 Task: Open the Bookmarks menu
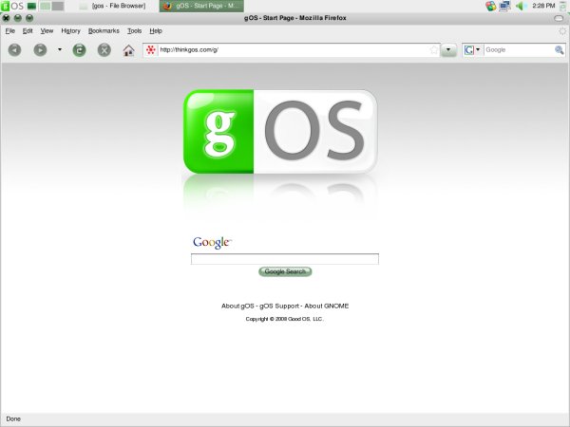(104, 31)
